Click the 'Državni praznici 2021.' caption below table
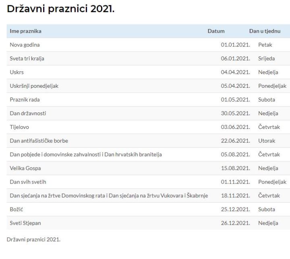 pyautogui.click(x=33, y=240)
